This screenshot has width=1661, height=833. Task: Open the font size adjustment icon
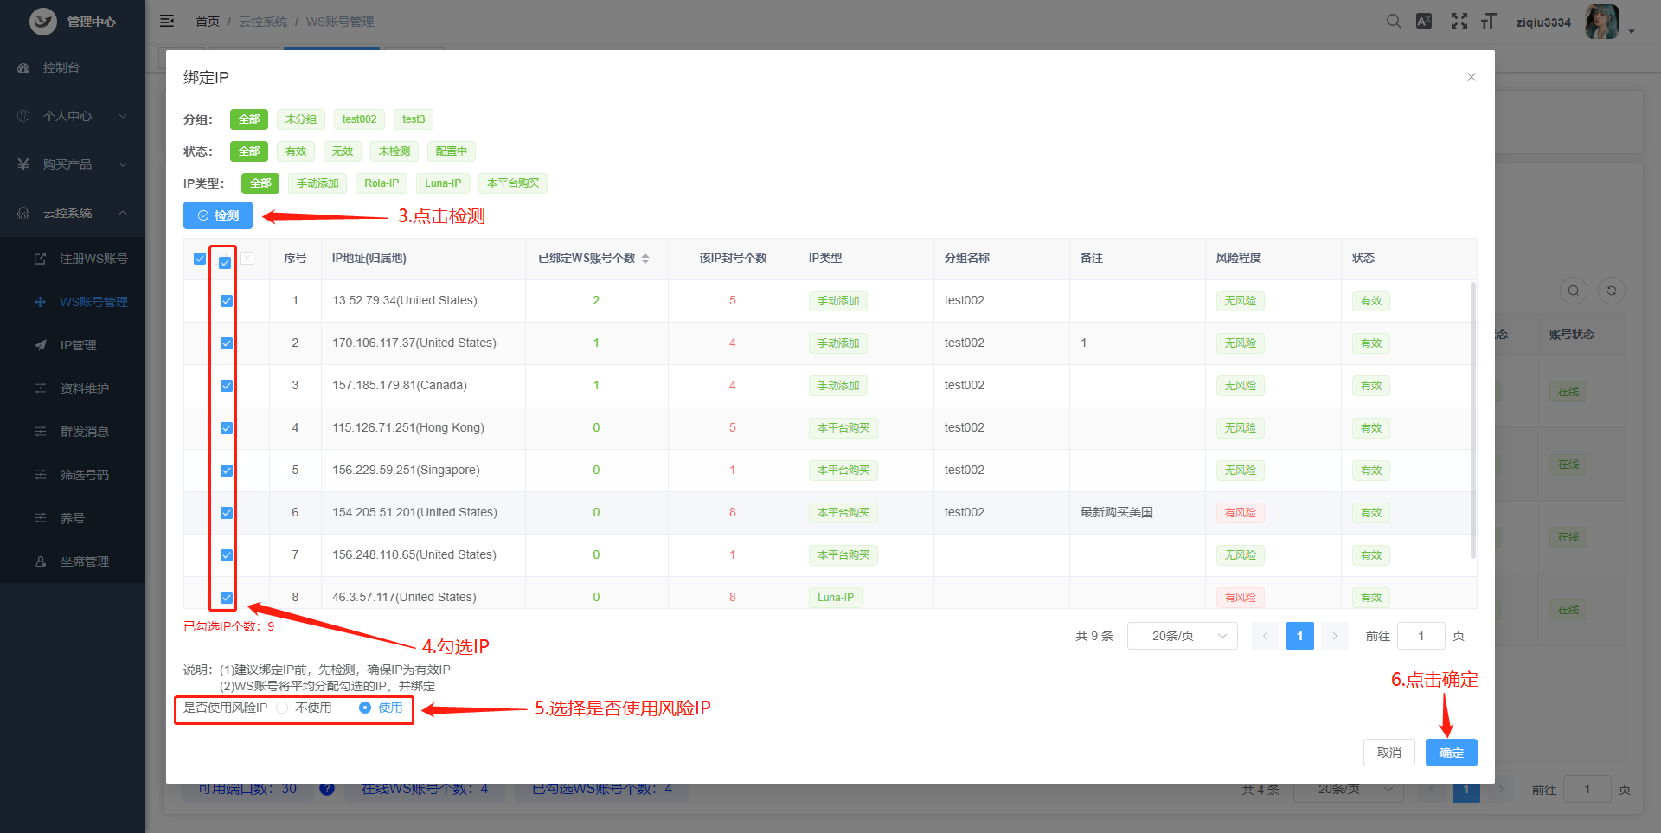point(1488,22)
